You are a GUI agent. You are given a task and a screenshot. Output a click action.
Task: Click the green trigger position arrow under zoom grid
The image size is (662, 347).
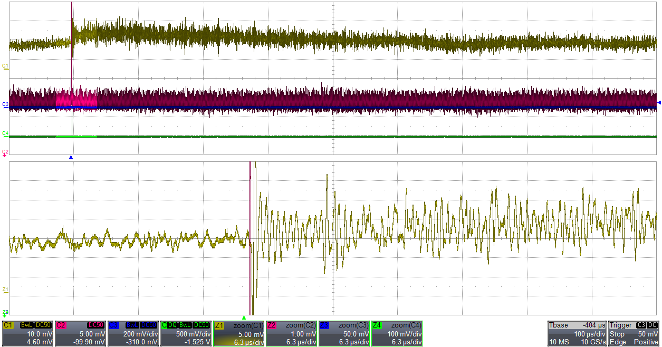[x=244, y=317]
